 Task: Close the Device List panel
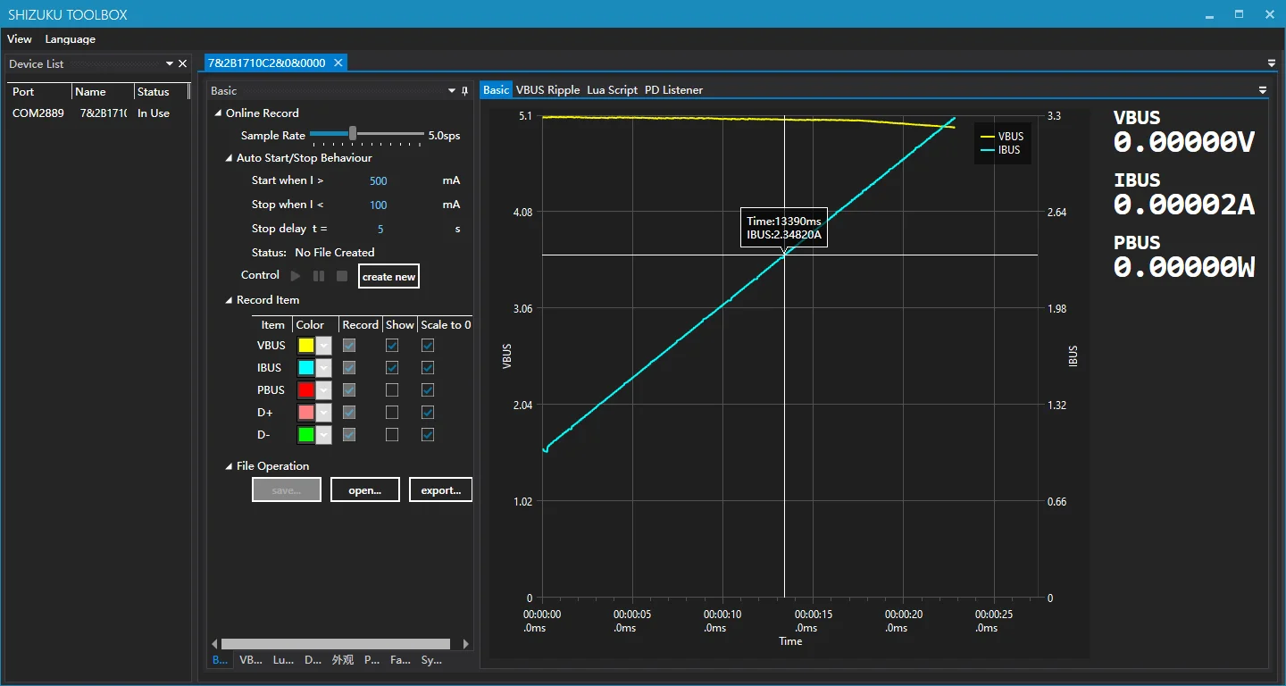(x=183, y=64)
